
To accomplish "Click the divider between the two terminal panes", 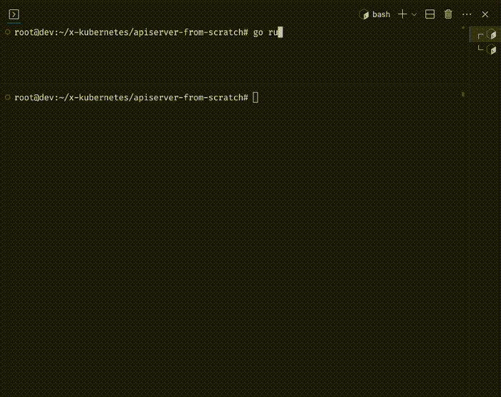I will click(x=234, y=84).
